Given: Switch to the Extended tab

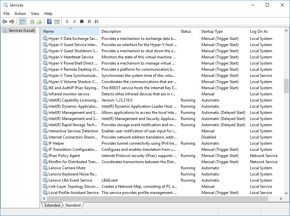Looking at the screenshot, I should (52, 205).
